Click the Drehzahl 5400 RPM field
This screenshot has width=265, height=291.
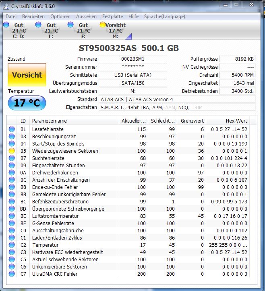pos(238,75)
